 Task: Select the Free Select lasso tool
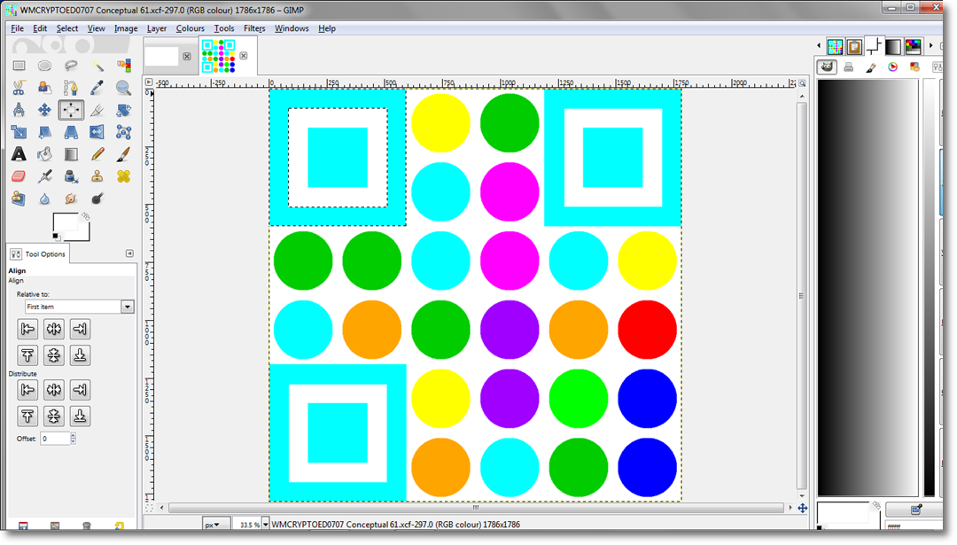71,66
